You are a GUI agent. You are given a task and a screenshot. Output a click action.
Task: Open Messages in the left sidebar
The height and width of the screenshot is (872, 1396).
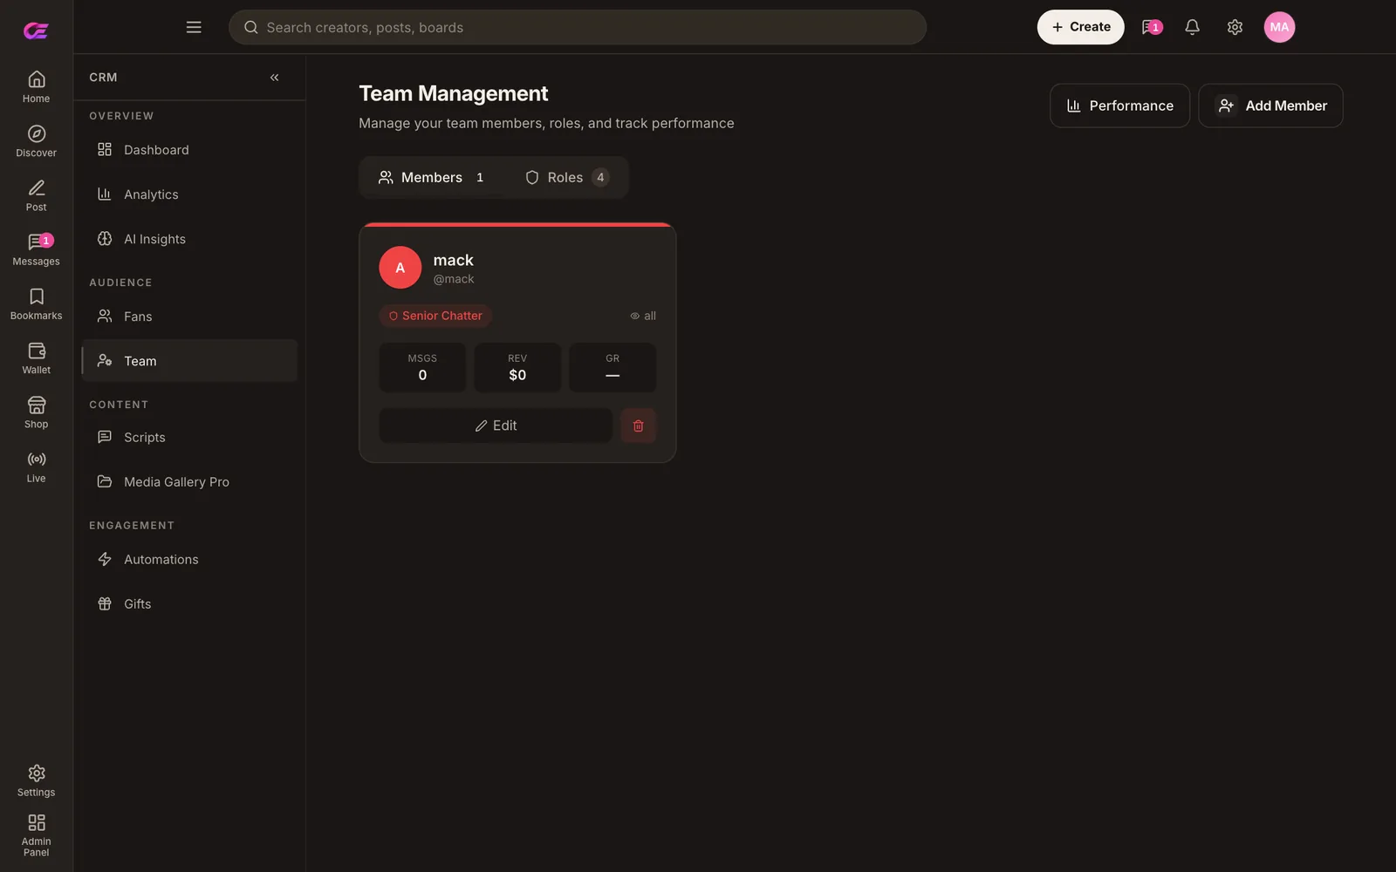click(x=36, y=249)
